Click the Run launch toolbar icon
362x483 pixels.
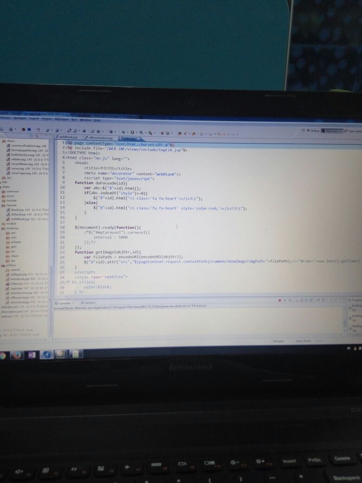tap(132, 132)
